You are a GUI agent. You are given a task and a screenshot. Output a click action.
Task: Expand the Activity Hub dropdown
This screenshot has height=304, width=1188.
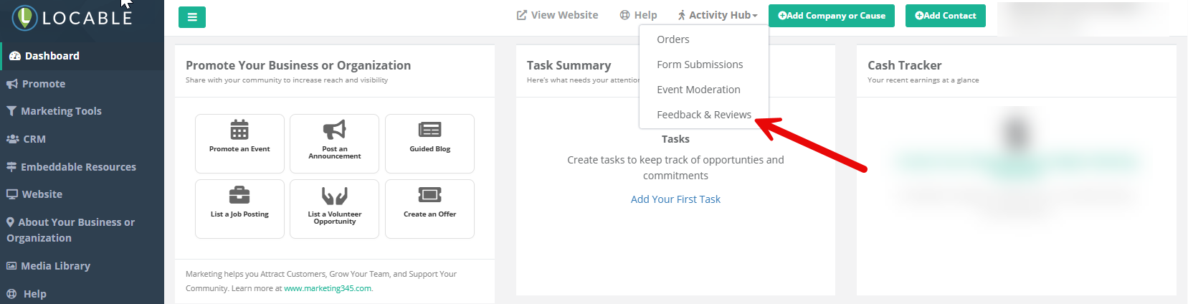click(718, 15)
